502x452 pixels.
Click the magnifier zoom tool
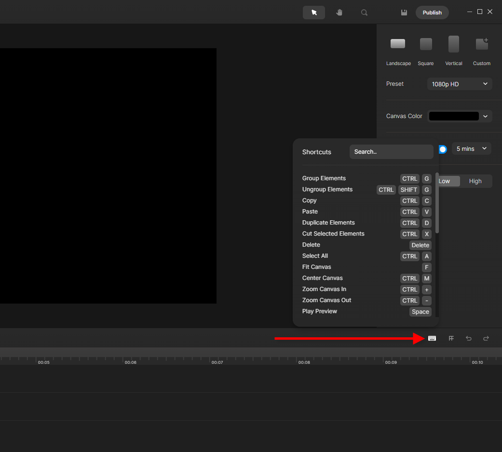(x=365, y=13)
